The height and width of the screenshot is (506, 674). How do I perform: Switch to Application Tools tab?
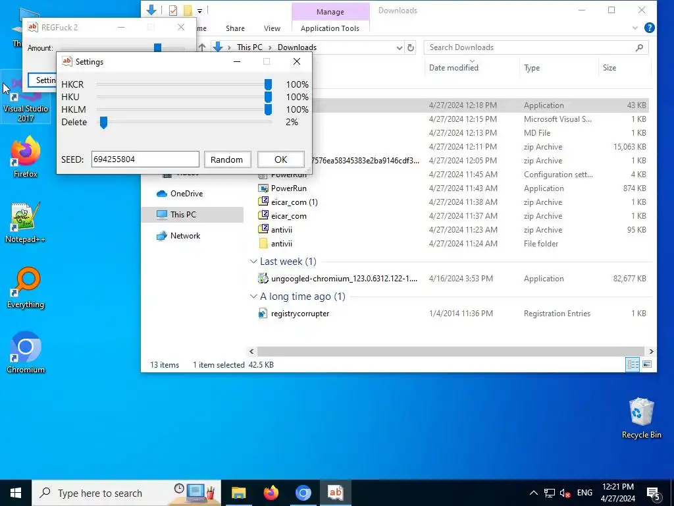[x=330, y=28]
